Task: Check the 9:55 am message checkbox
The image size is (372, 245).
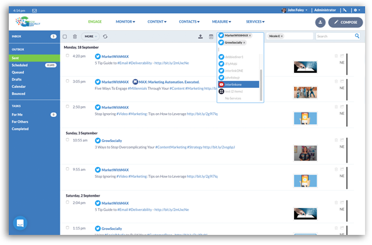Action: [x=68, y=169]
